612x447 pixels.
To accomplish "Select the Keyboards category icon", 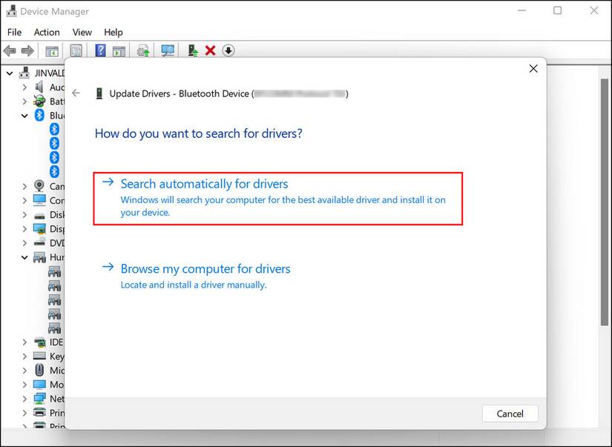I will coord(39,356).
